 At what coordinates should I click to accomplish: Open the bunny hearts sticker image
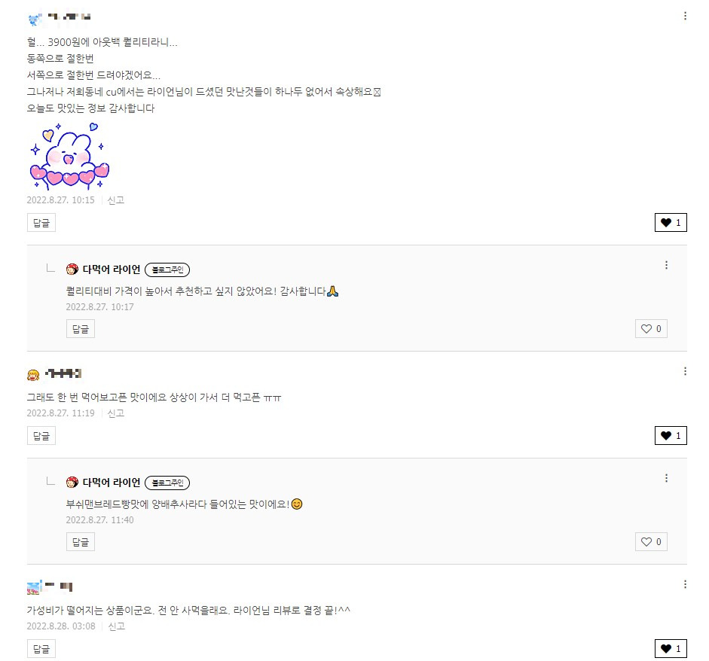click(x=69, y=156)
